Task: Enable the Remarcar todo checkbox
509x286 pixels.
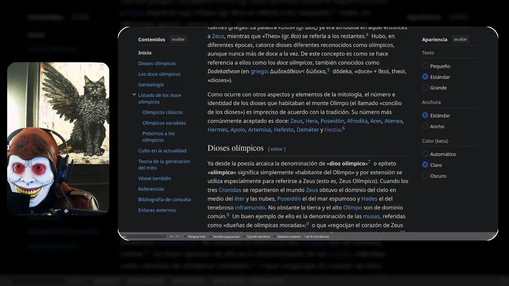Action: (185, 236)
